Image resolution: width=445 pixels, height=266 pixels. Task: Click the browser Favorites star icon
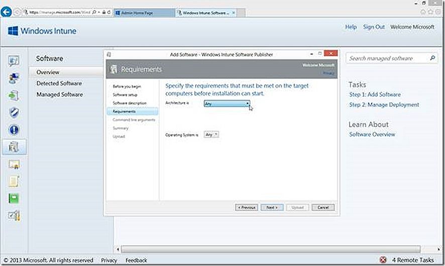pos(430,12)
